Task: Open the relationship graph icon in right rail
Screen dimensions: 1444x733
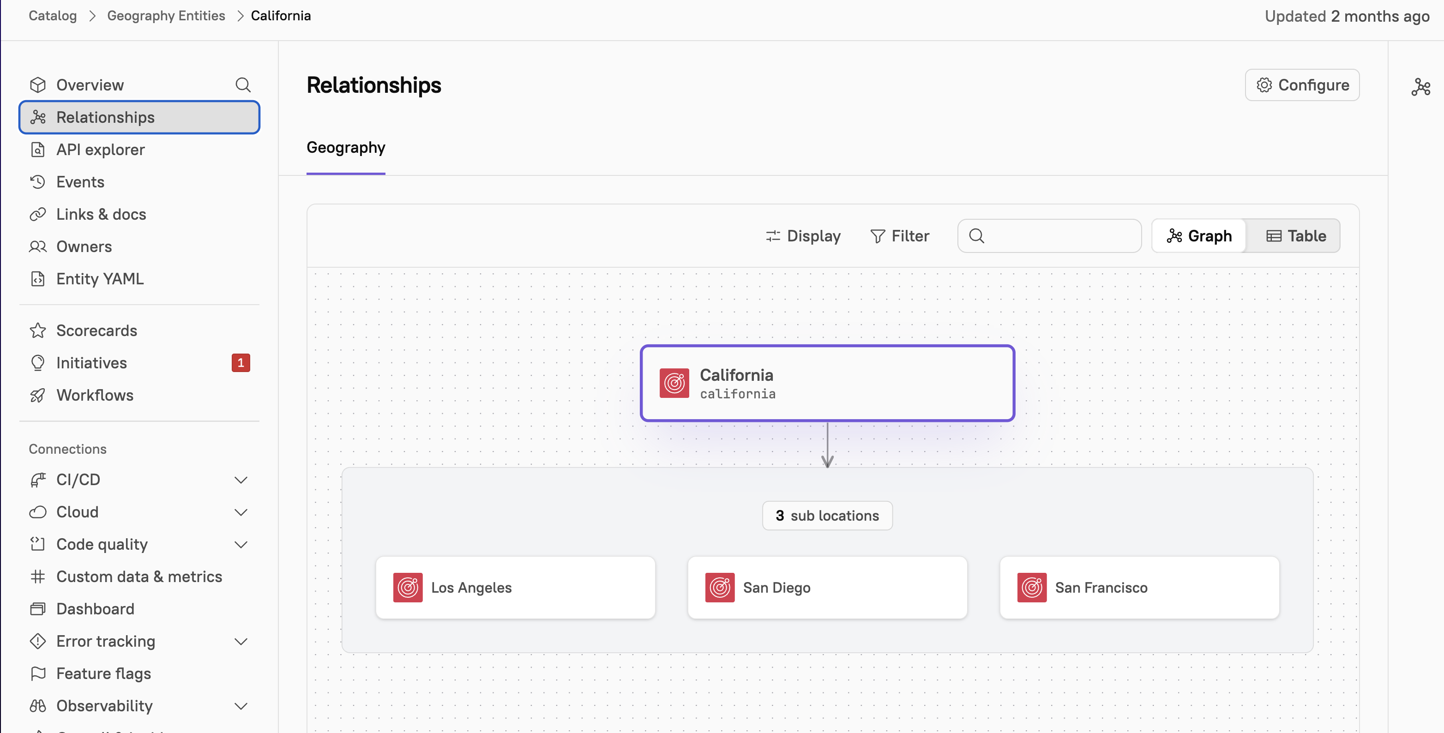Action: [x=1420, y=87]
